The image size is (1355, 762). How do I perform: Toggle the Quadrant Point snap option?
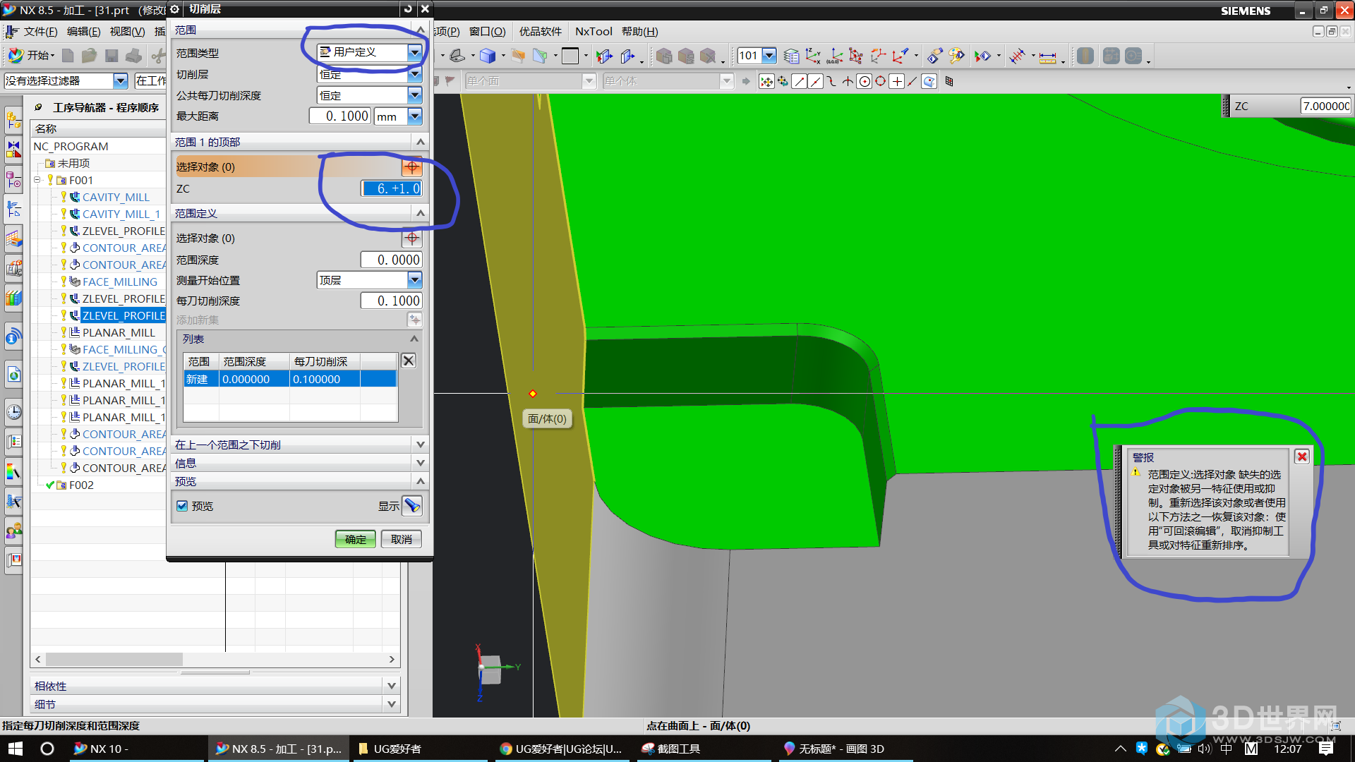click(x=880, y=82)
